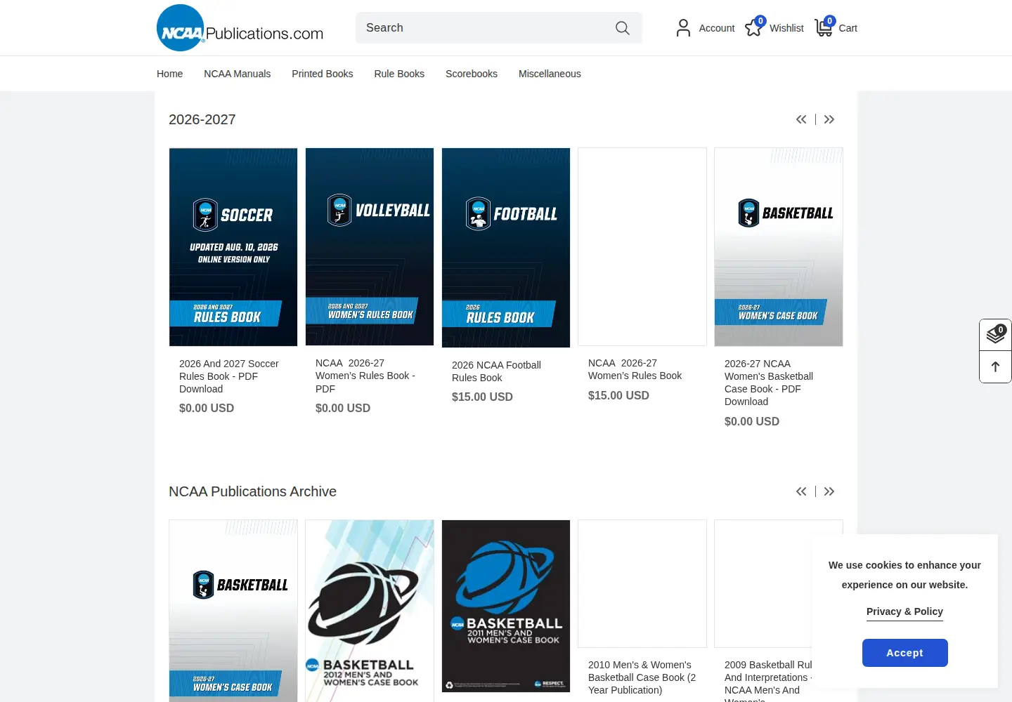The image size is (1012, 702).
Task: Go to the Home menu
Action: click(169, 74)
